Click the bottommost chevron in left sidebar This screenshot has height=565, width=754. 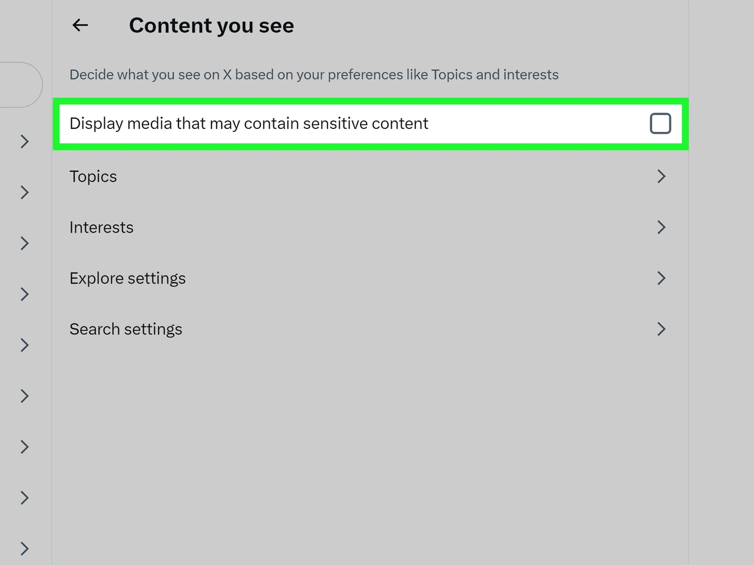tap(25, 549)
